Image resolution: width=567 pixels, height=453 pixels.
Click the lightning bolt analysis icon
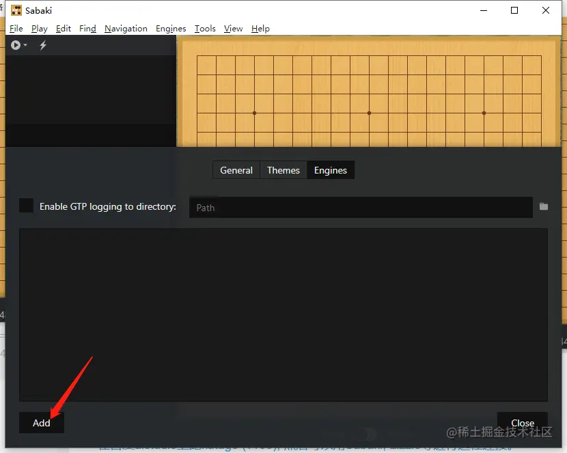tap(43, 45)
